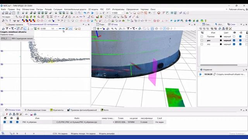The width and height of the screenshot is (248, 139).
Task: Toggle visibility of the рвс layer
Action: click(234, 41)
